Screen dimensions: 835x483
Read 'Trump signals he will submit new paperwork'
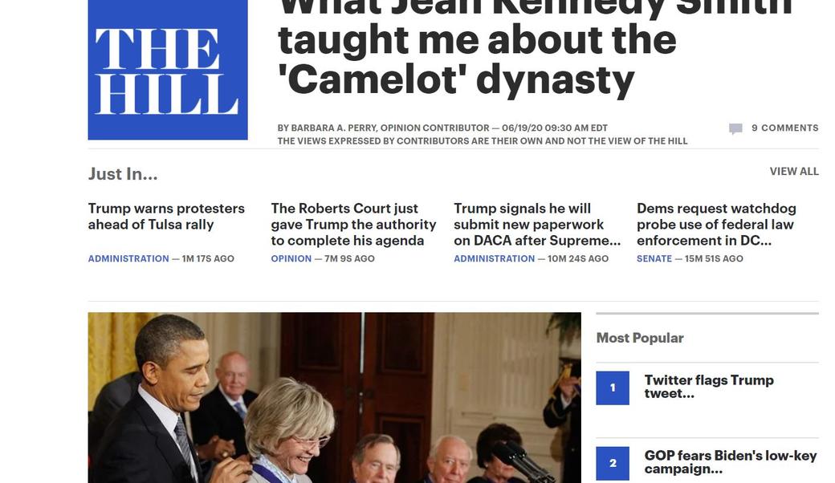click(x=536, y=225)
